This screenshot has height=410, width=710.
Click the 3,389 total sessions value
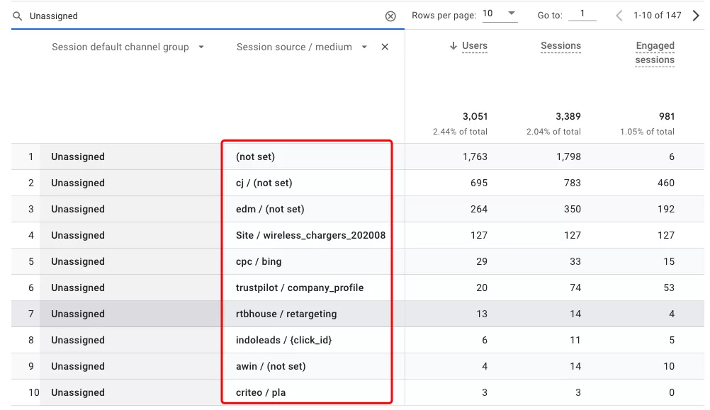(x=568, y=116)
